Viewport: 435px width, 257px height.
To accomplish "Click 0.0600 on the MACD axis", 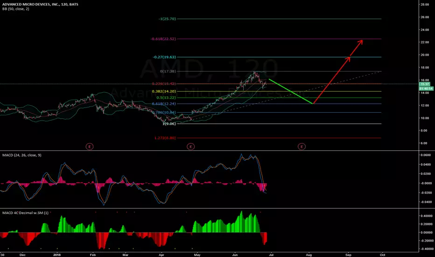I will [426, 155].
